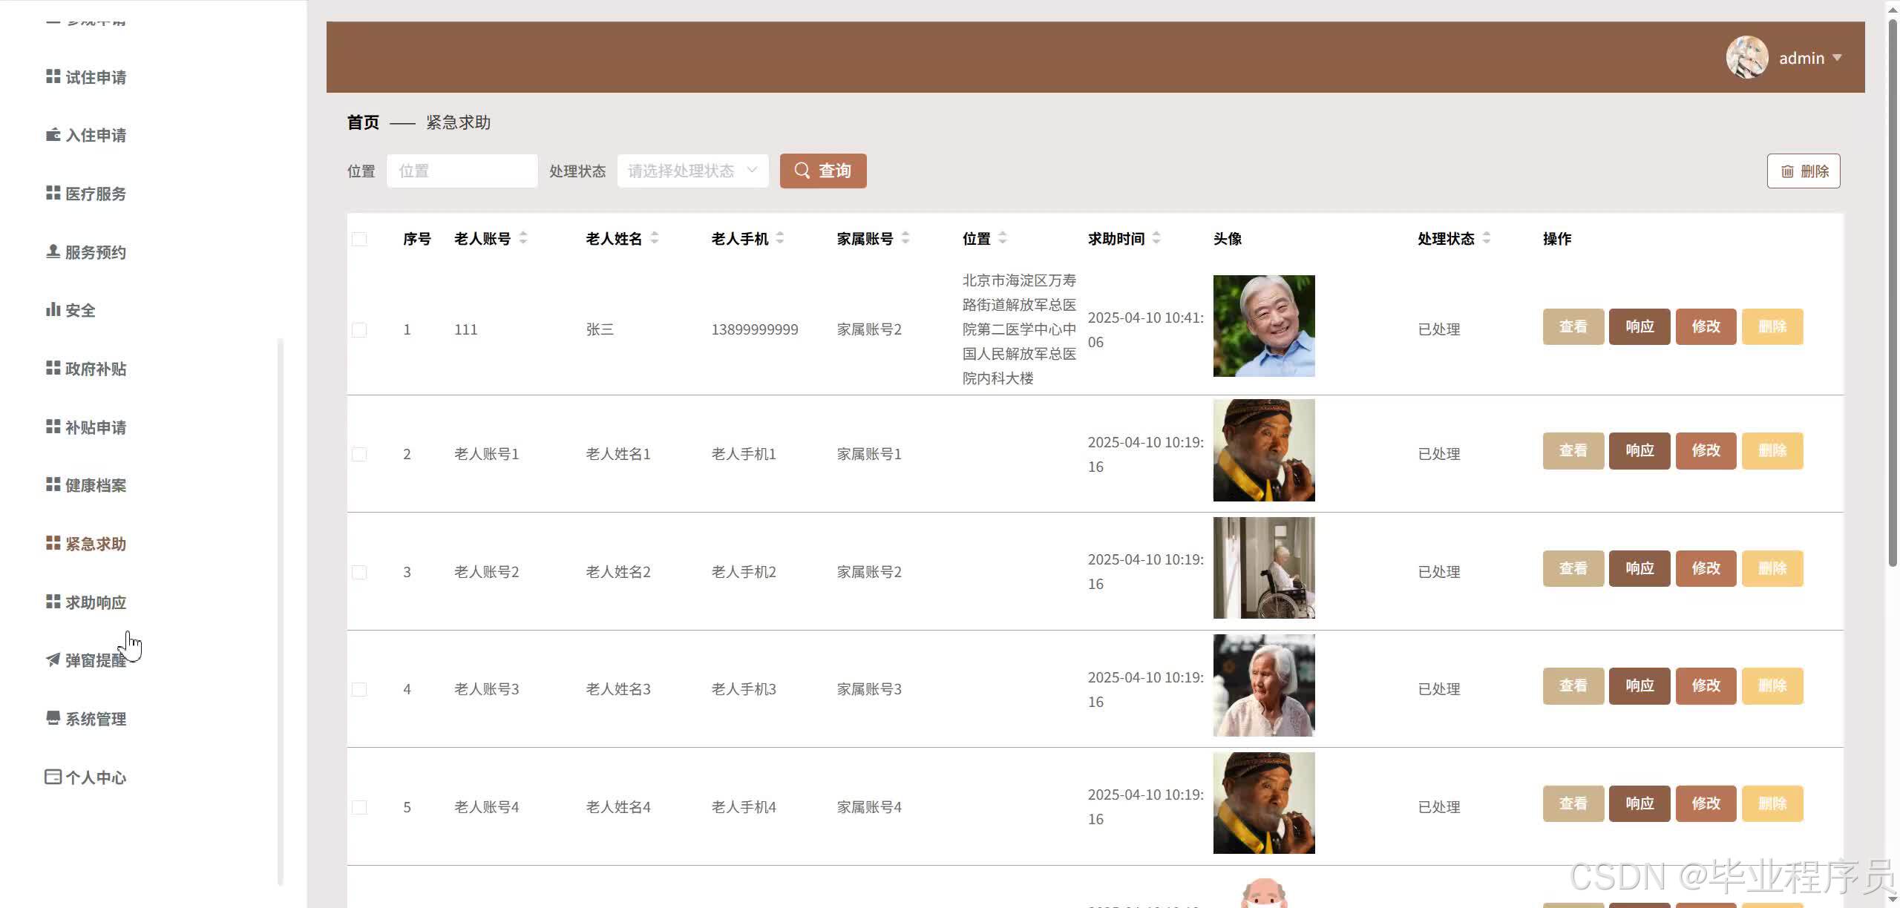
Task: Click the stamp icon beside 服务预约
Action: click(53, 251)
